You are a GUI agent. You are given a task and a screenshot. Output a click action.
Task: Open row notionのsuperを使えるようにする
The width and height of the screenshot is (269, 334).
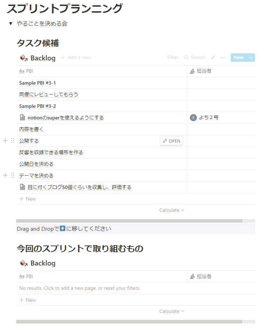tap(66, 118)
